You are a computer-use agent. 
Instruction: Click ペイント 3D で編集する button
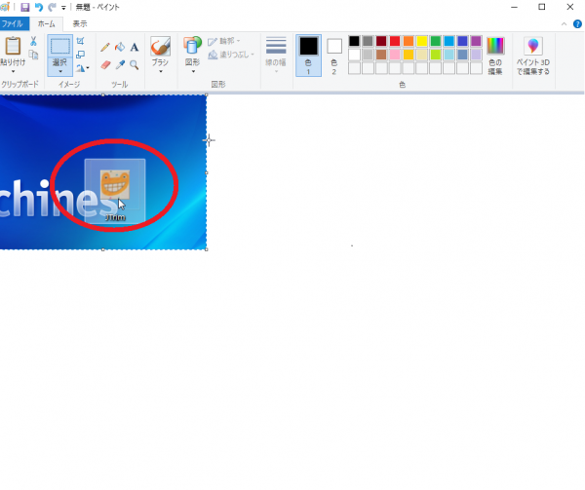click(x=532, y=57)
